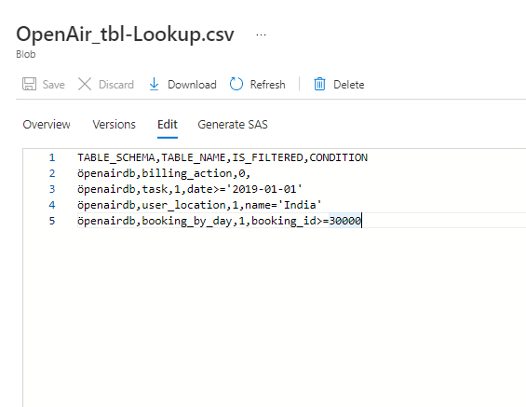Click the billing_action row in editor
The width and height of the screenshot is (526, 407).
(164, 173)
